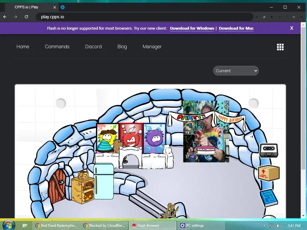Screen dimensions: 307x230
Task: Click the red puffle bowling poster
Action: 131,135
